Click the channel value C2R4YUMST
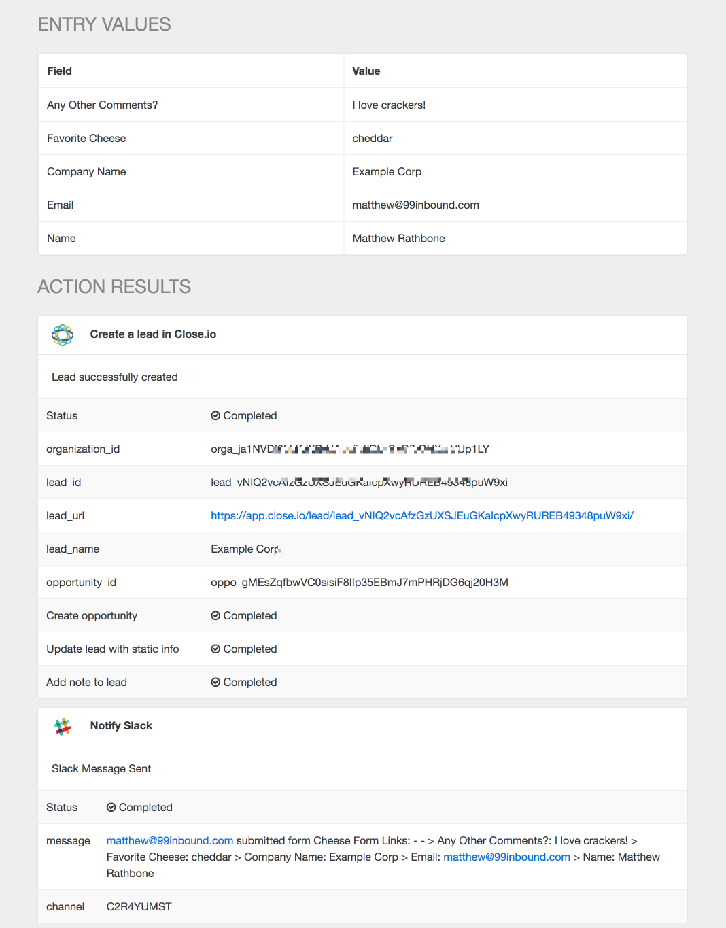 139,906
